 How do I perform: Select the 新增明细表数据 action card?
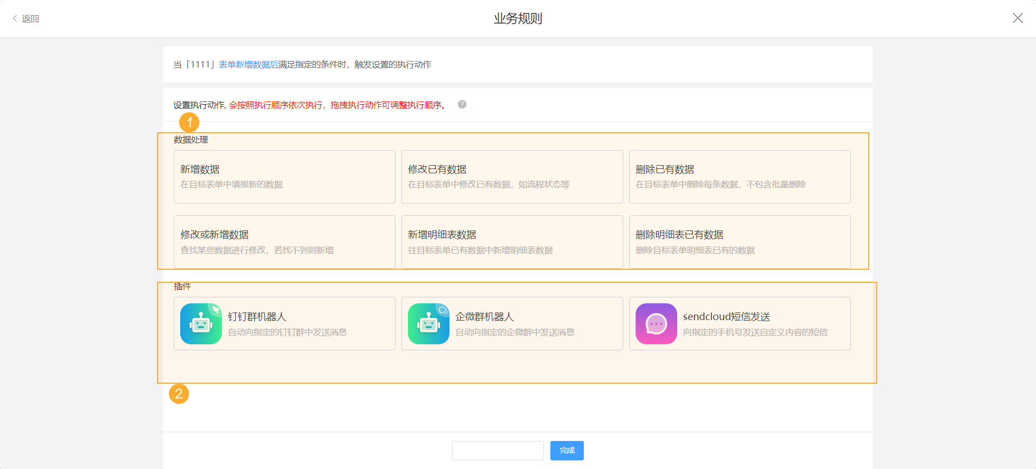[512, 242]
